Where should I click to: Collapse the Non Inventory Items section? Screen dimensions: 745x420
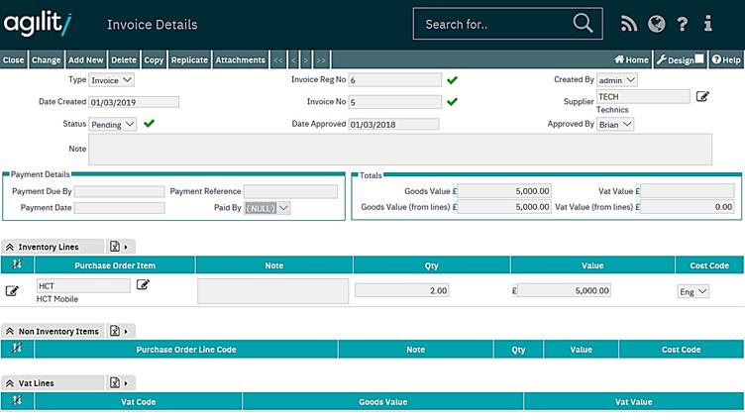pos(9,331)
